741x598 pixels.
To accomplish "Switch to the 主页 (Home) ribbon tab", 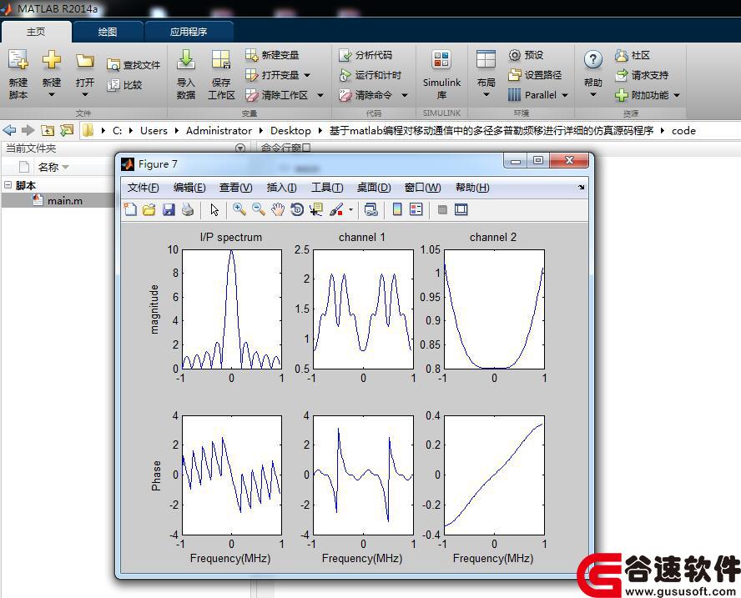I will point(37,32).
